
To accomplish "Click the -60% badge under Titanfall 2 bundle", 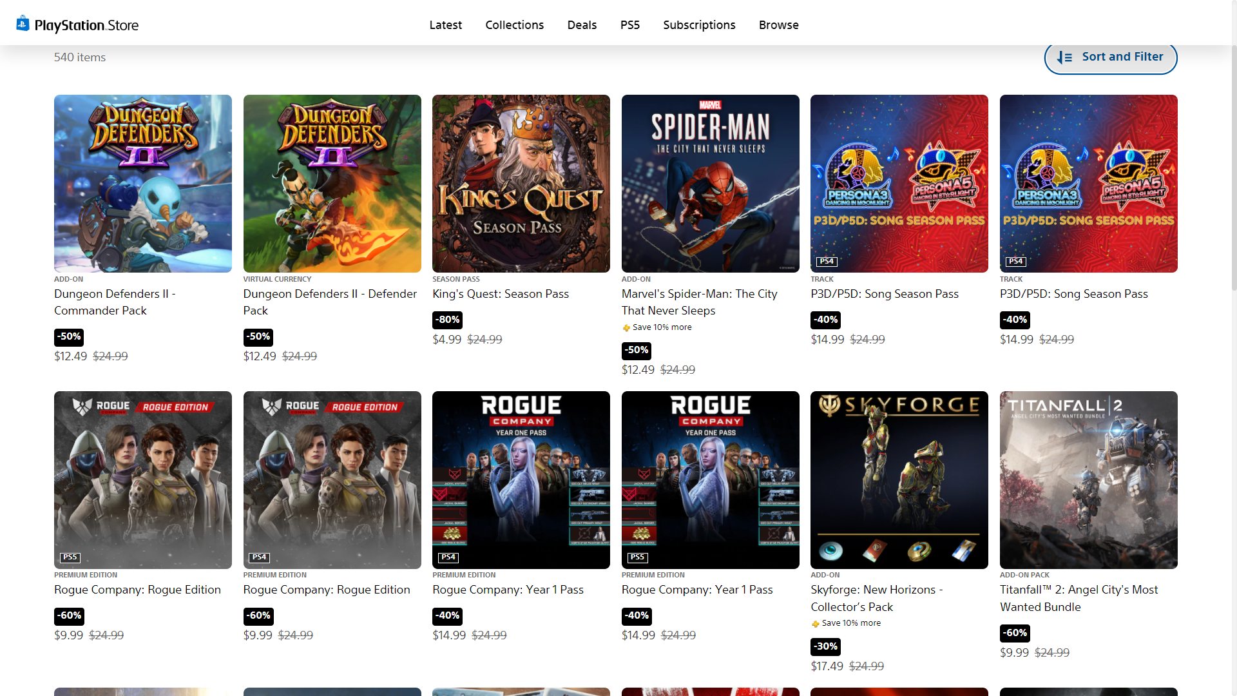I will pos(1015,633).
